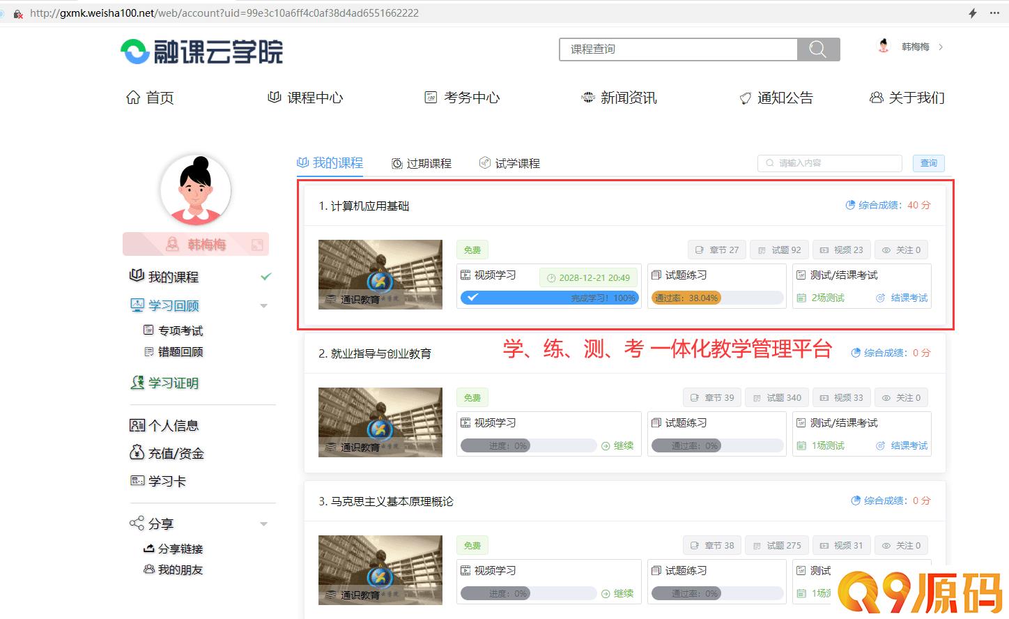
Task: Open browser three-dot menu
Action: [994, 13]
